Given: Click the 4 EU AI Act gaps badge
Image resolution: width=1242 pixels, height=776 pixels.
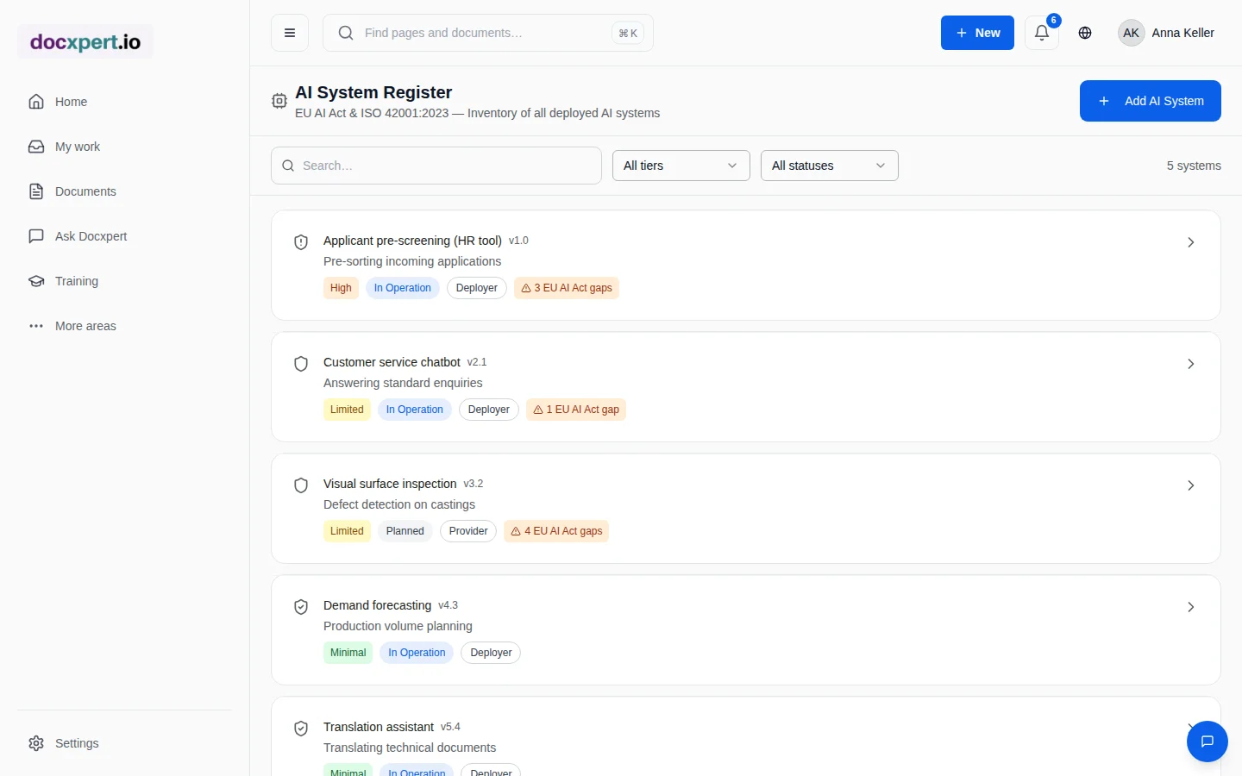Looking at the screenshot, I should pyautogui.click(x=556, y=531).
